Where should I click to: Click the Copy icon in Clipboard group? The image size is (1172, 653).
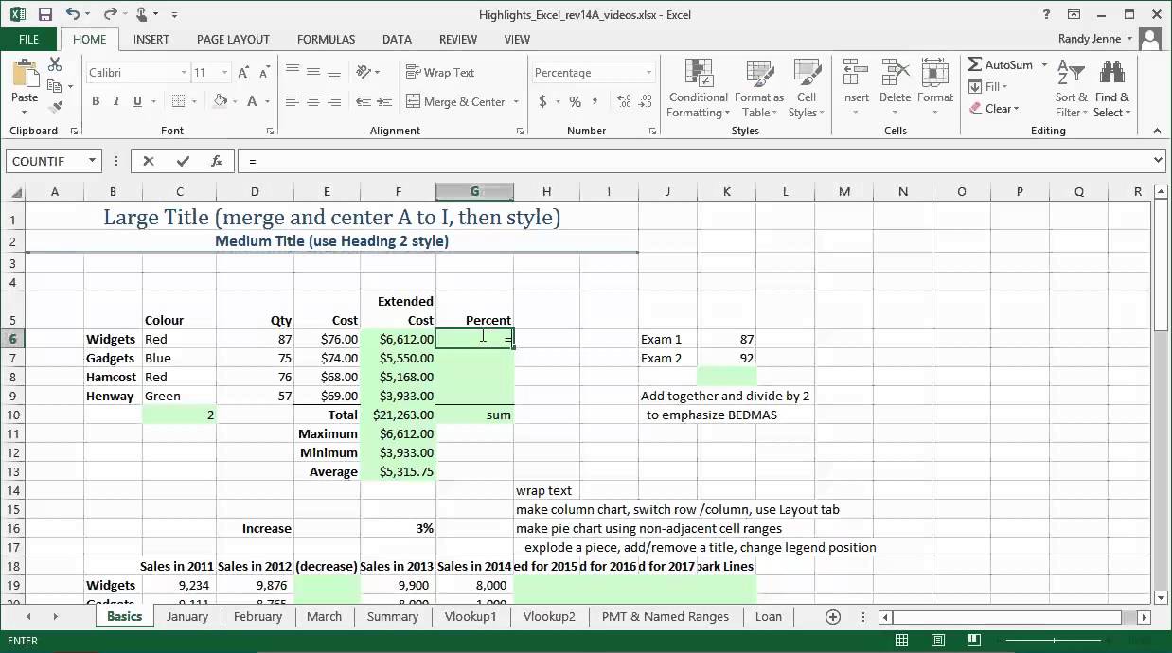pyautogui.click(x=55, y=86)
